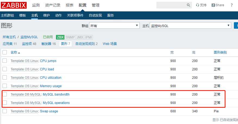Open Template OS Linux link in Swap usage row

click(x=25, y=111)
